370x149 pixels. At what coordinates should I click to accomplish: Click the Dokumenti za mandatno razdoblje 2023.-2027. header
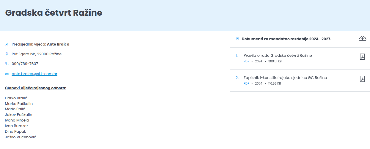(x=286, y=39)
